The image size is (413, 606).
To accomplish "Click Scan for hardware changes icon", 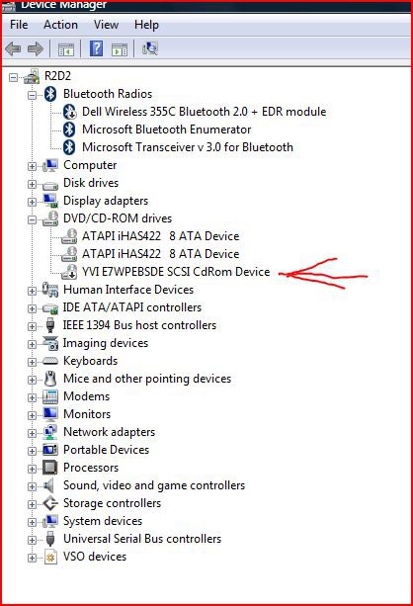I will point(150,48).
